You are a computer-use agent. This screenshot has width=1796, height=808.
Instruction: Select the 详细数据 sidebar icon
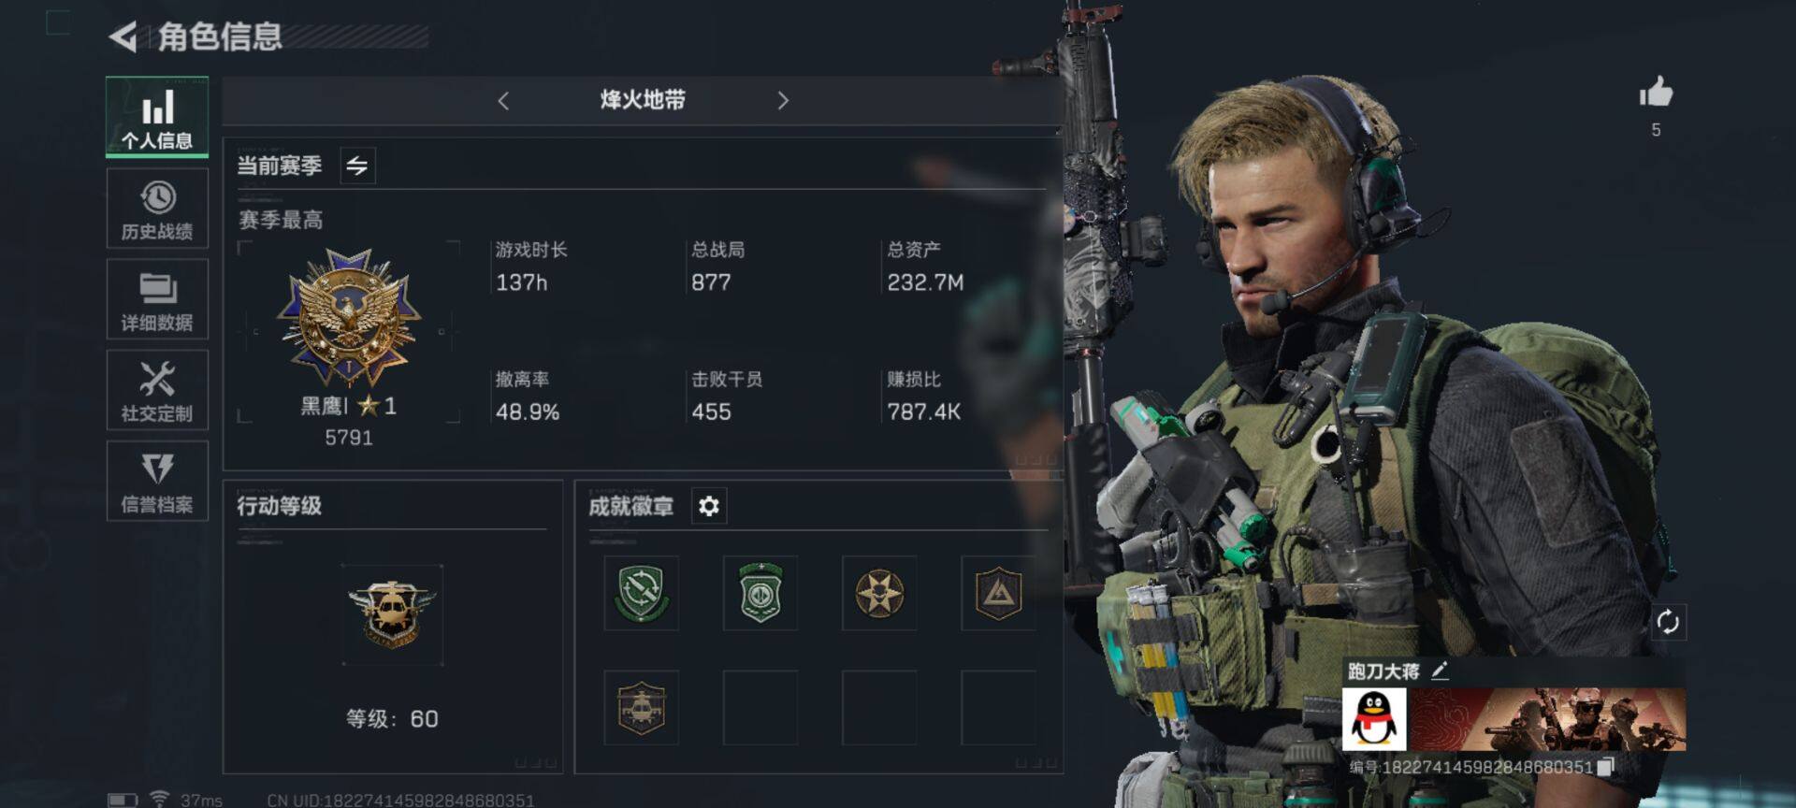tap(157, 299)
